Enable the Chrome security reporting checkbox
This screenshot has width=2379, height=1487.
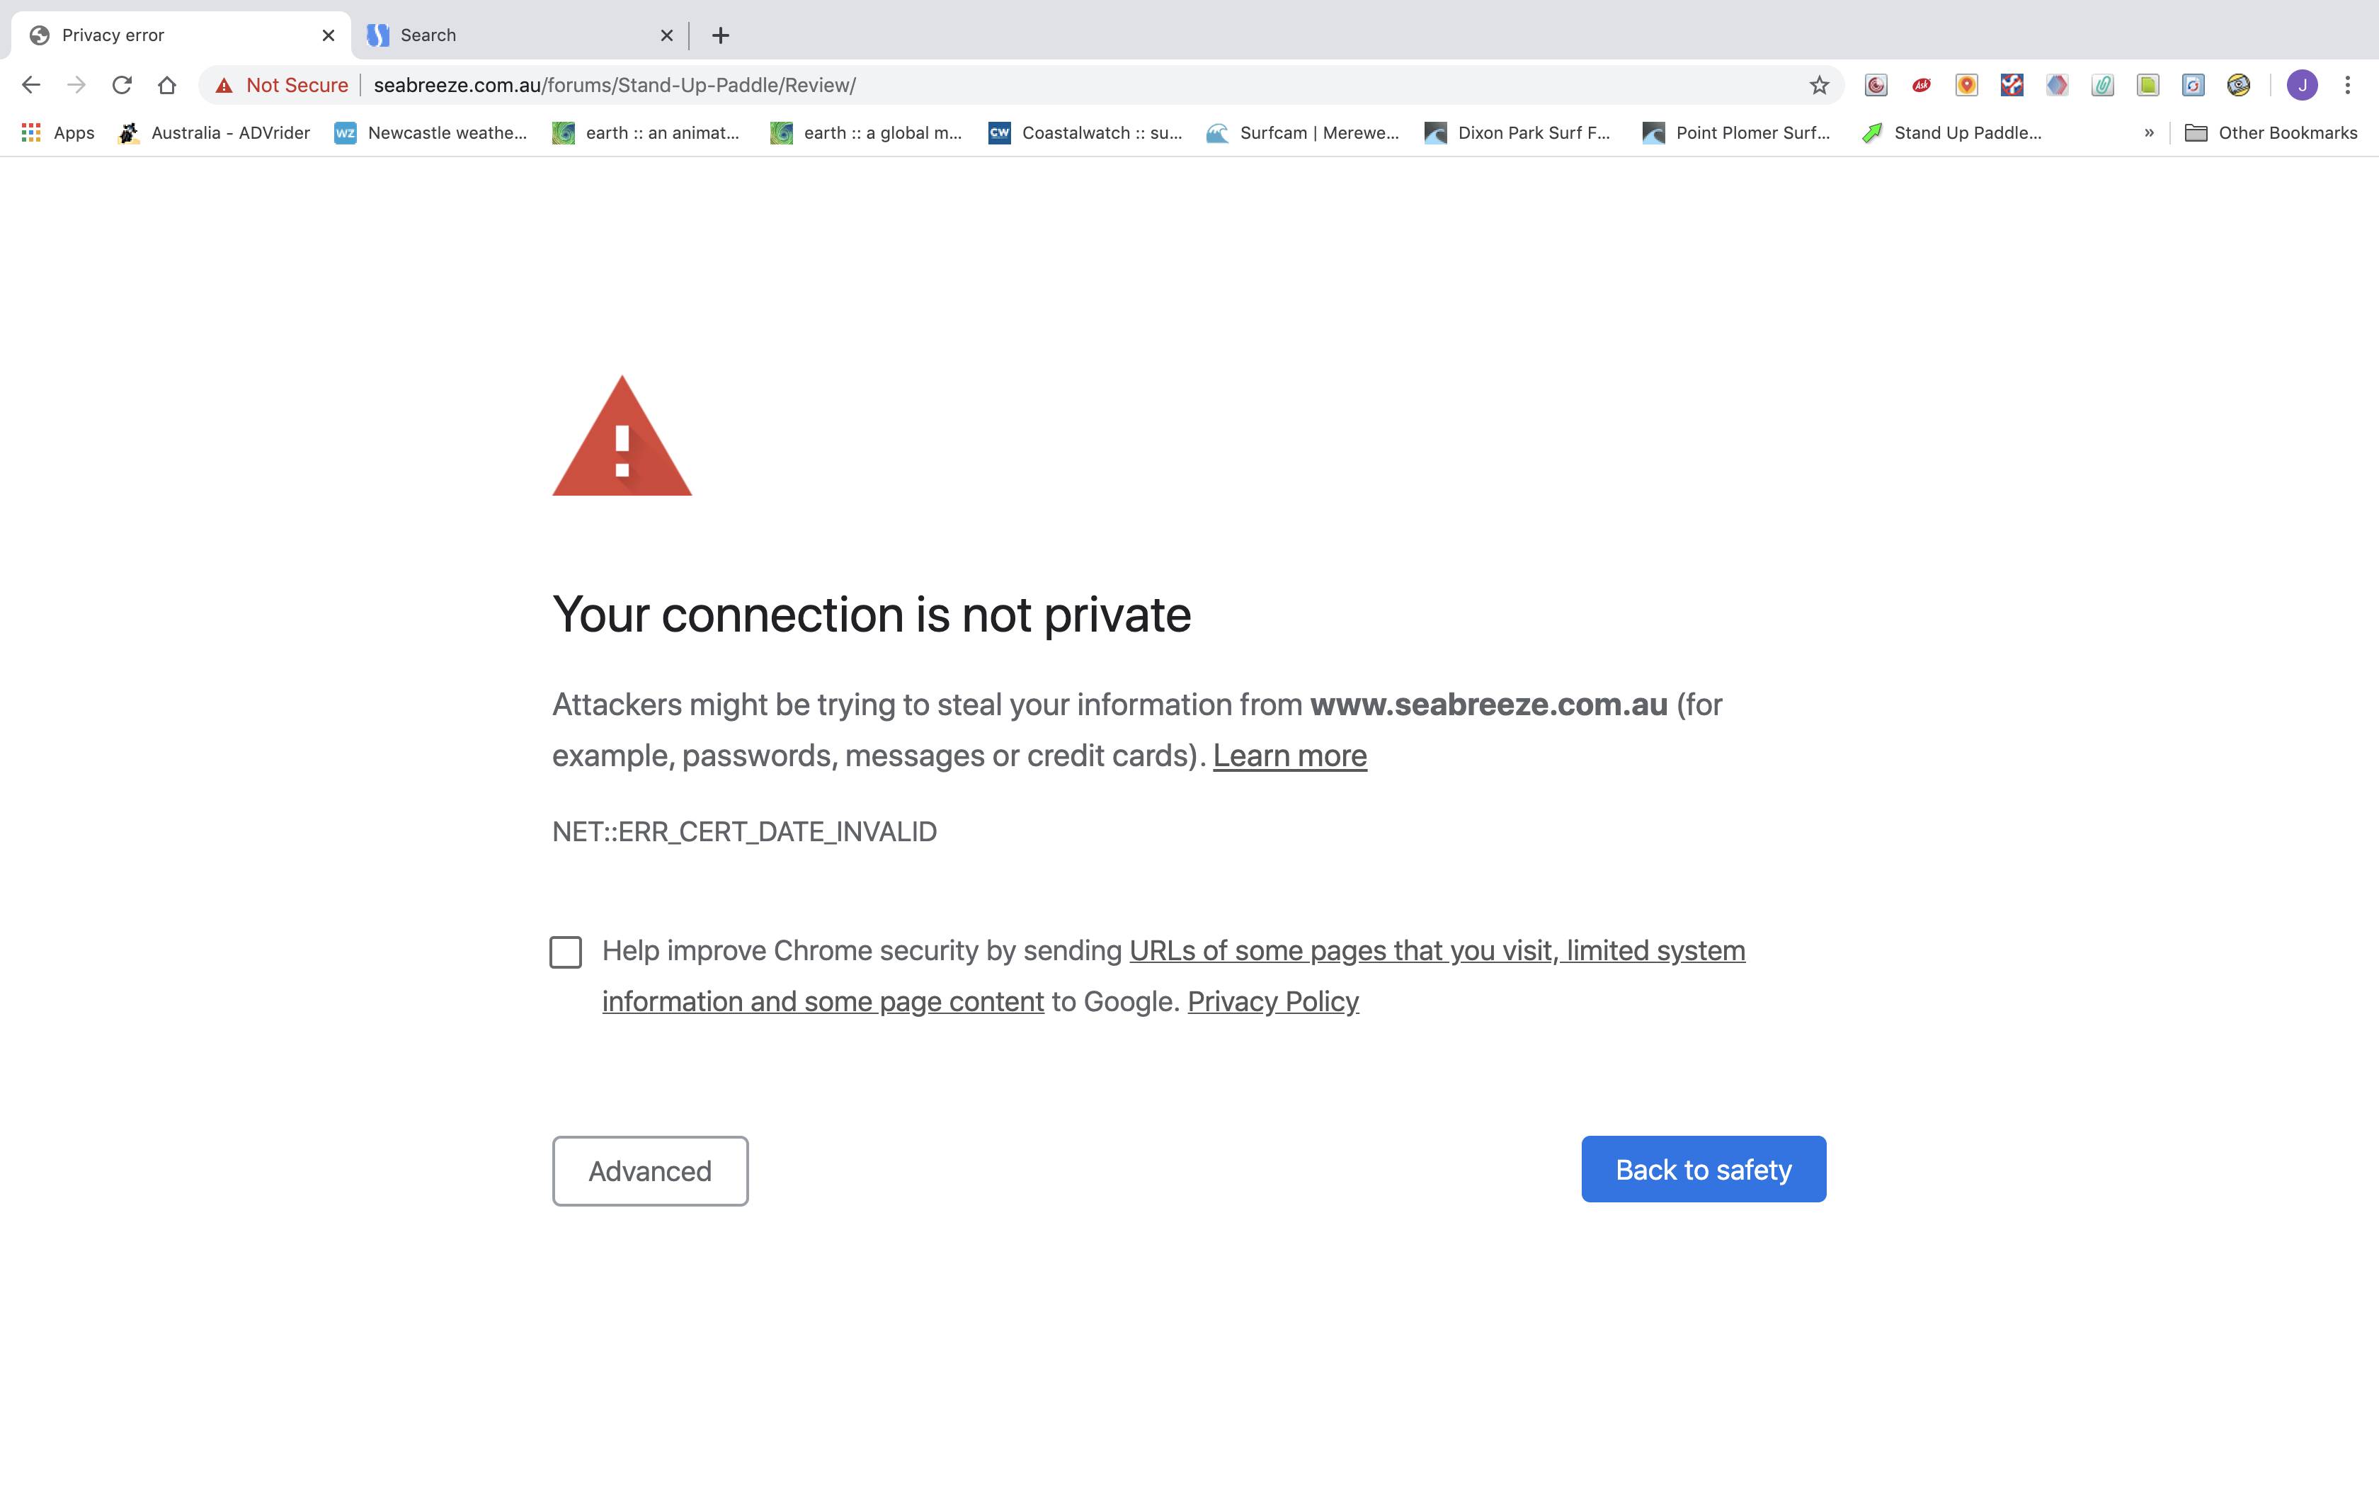click(x=565, y=952)
